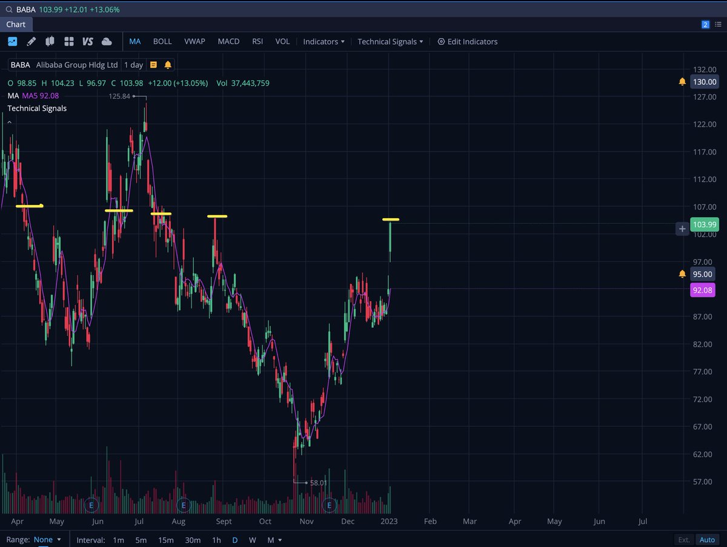Viewport: 727px width, 547px height.
Task: Select the 1m interval
Action: (x=119, y=540)
